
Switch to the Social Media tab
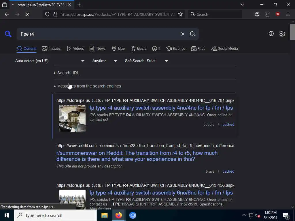pyautogui.click(x=224, y=48)
